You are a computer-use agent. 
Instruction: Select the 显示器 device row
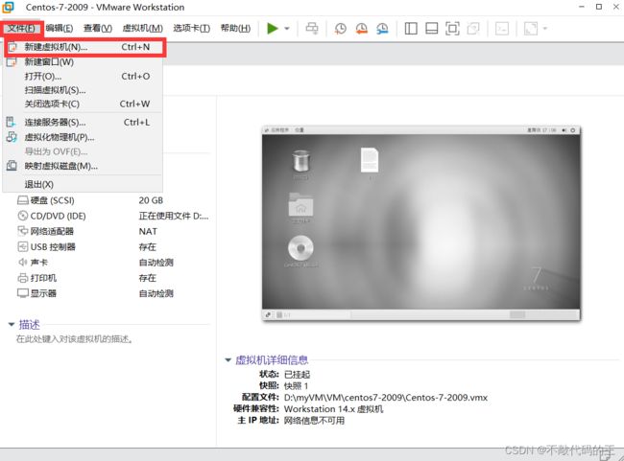click(x=112, y=293)
